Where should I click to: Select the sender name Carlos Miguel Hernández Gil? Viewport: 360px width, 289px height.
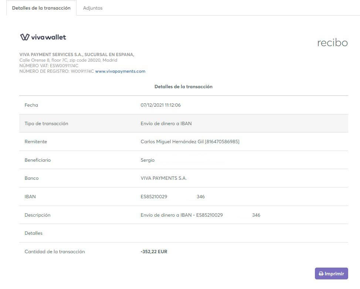pos(172,142)
